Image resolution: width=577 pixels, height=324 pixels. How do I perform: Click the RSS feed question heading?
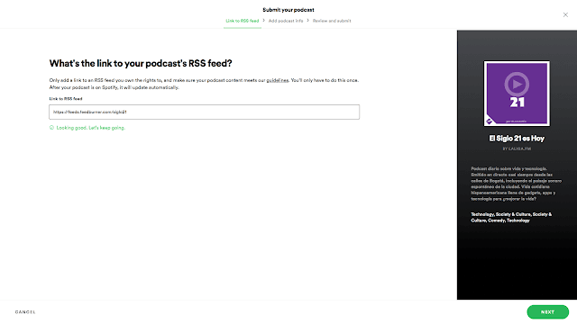tap(141, 63)
